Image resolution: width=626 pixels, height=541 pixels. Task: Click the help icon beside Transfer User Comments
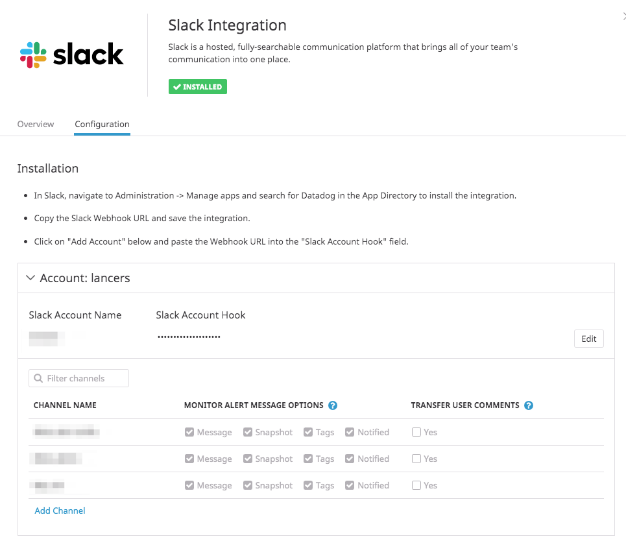tap(529, 405)
